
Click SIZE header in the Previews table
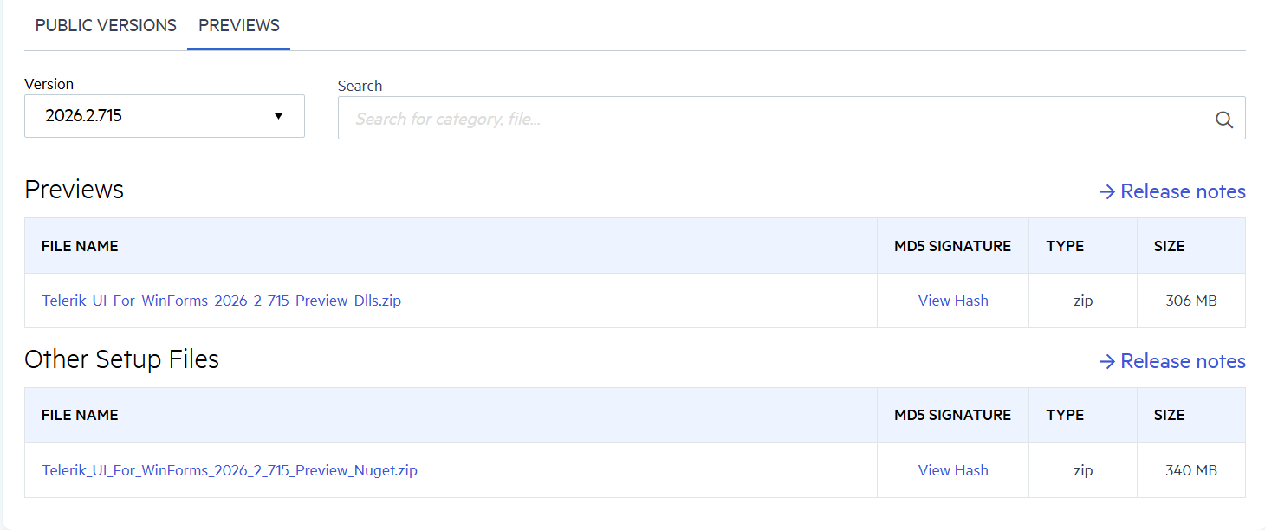point(1169,246)
